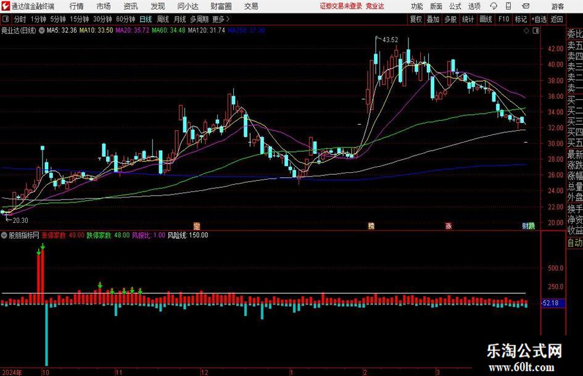
Task: Switch to 周线 weekly period
Action: (163, 19)
